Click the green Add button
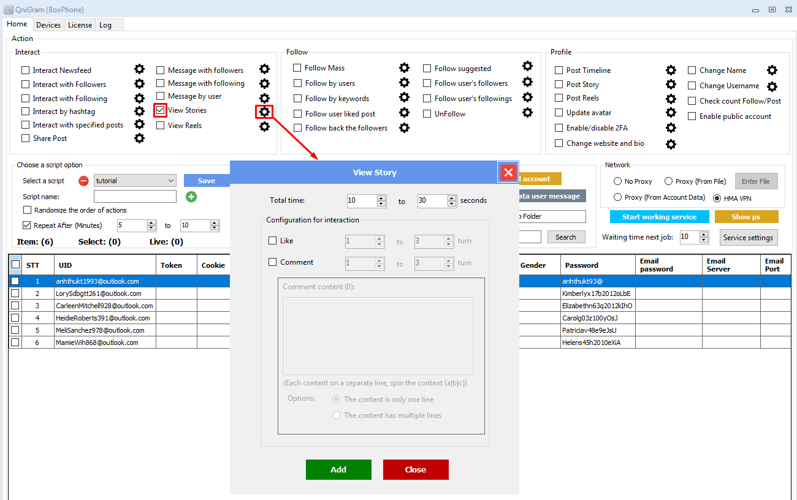 pyautogui.click(x=338, y=469)
